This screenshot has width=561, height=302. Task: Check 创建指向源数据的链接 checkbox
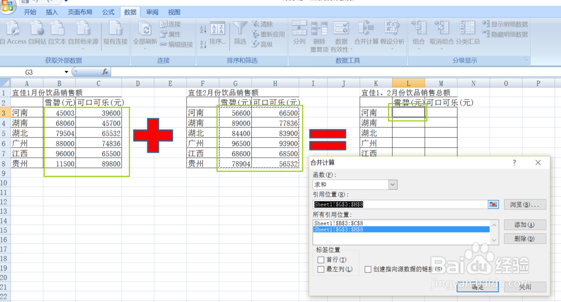tap(368, 269)
